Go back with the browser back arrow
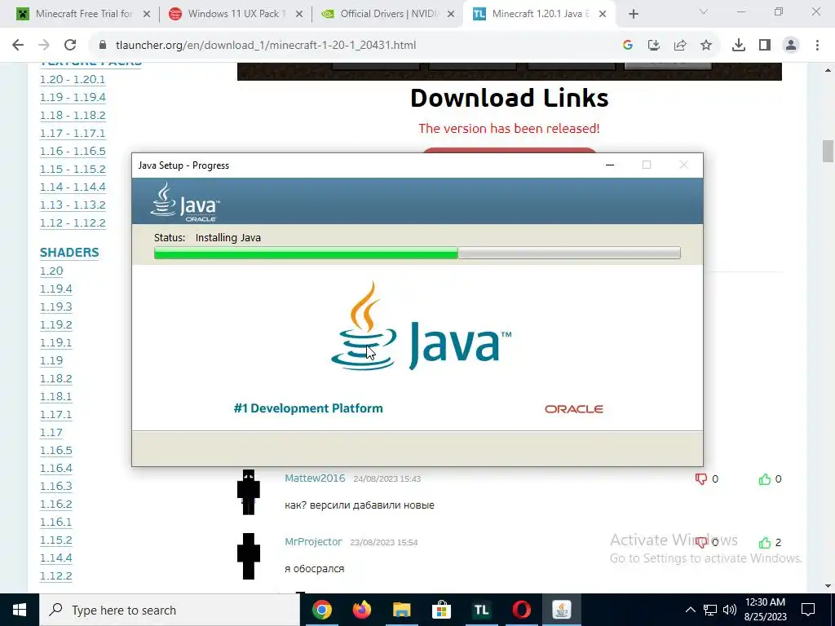The width and height of the screenshot is (835, 626). [x=18, y=46]
